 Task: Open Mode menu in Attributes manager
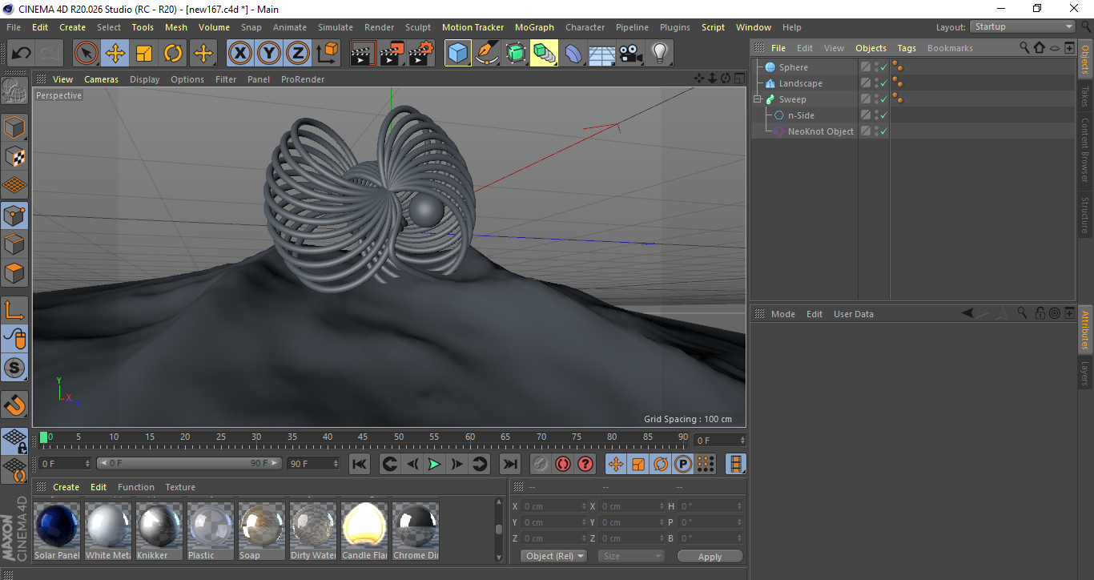(783, 314)
